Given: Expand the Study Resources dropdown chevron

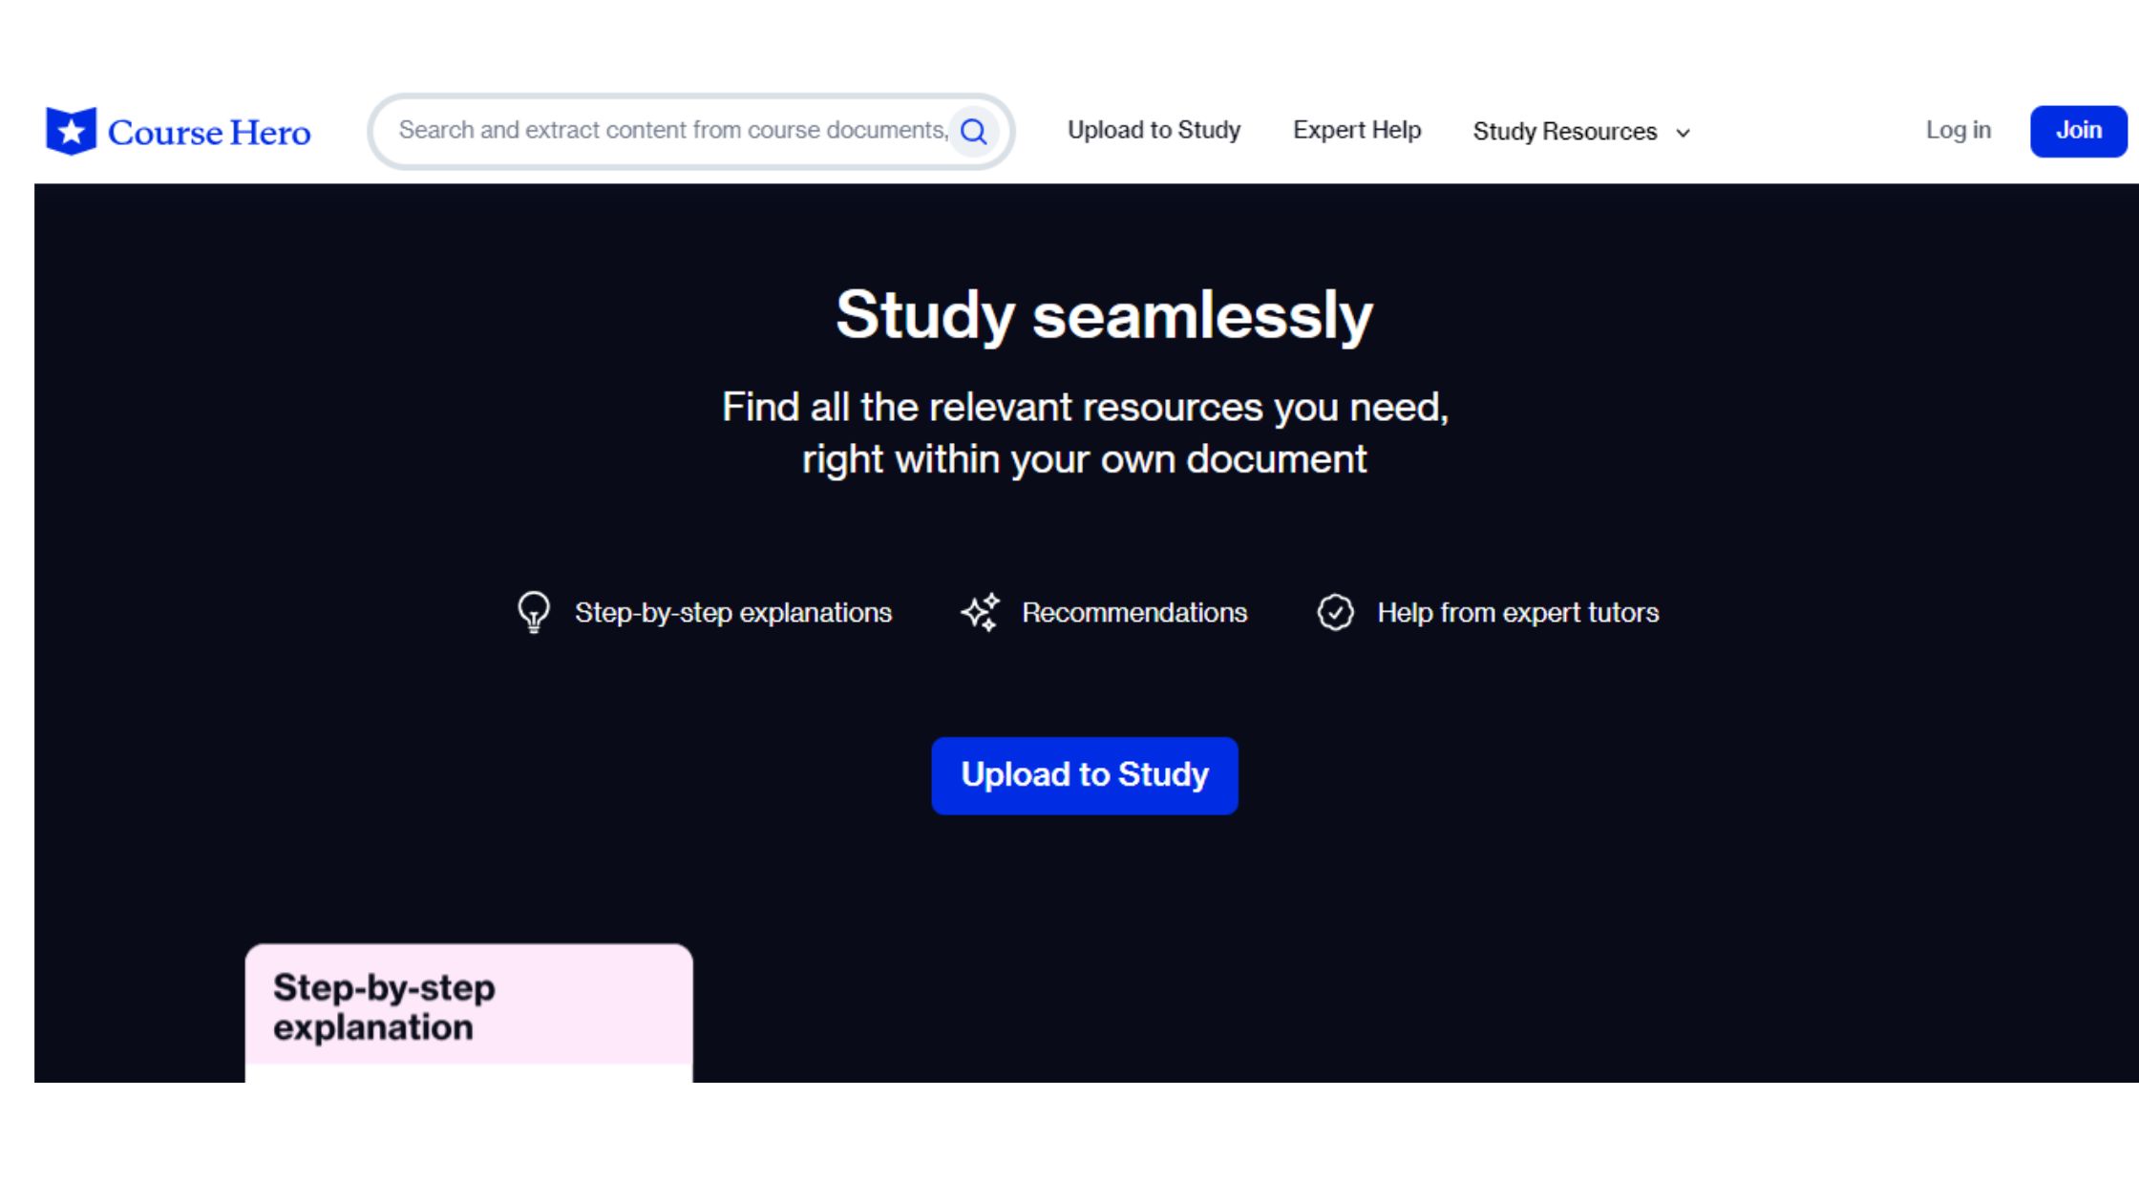Looking at the screenshot, I should 1684,133.
